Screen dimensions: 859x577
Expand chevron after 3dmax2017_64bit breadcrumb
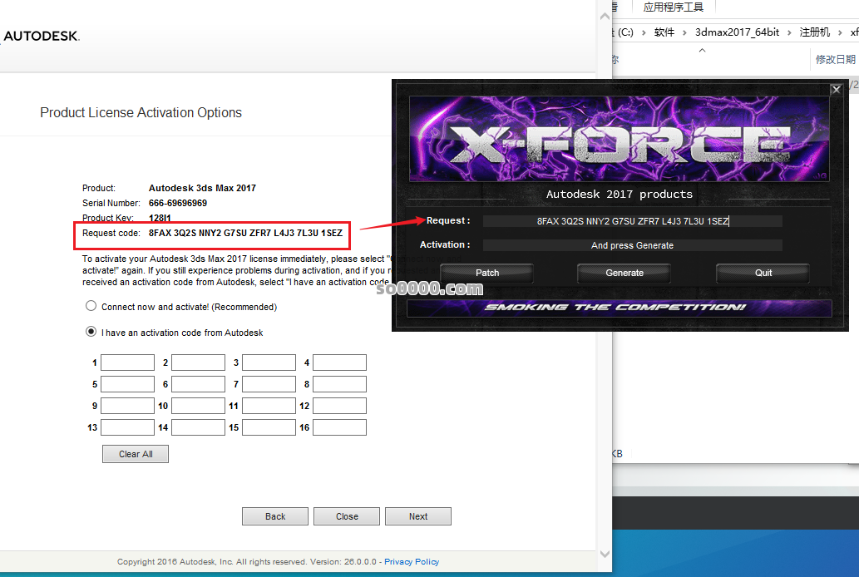[x=789, y=32]
